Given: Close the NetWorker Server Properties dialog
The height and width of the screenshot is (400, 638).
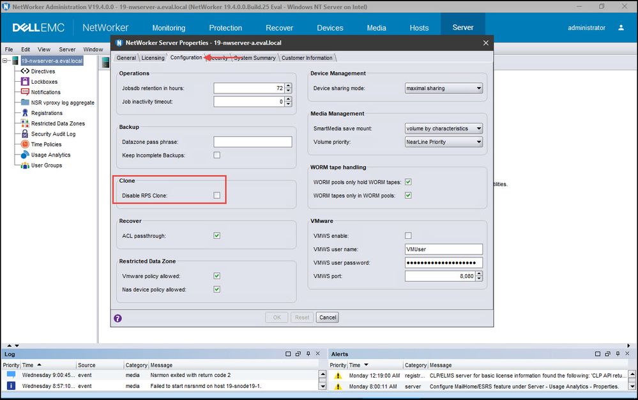Looking at the screenshot, I should click(x=486, y=43).
